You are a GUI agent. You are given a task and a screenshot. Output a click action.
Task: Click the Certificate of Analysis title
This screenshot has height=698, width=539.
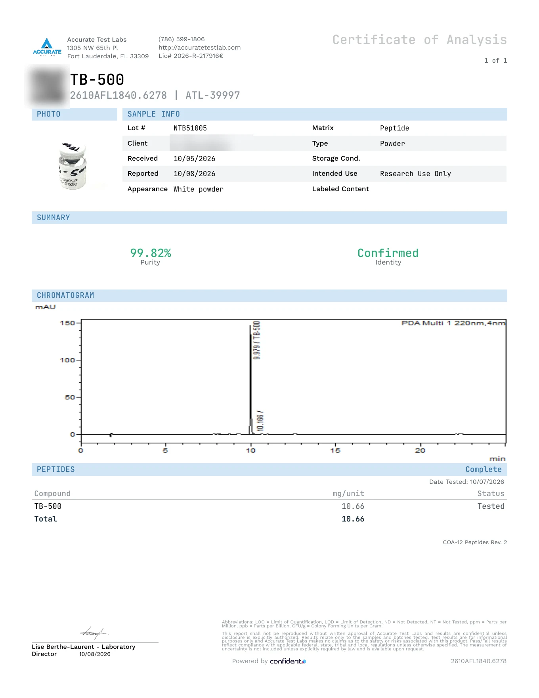point(420,40)
